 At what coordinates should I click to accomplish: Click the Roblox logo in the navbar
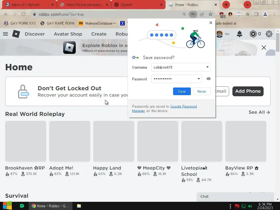[16, 34]
